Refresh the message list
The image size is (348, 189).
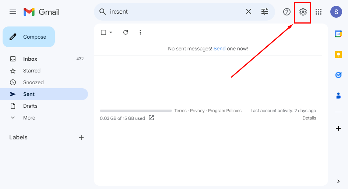click(126, 32)
